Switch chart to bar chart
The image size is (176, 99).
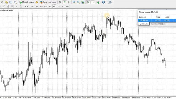click(x=60, y=2)
